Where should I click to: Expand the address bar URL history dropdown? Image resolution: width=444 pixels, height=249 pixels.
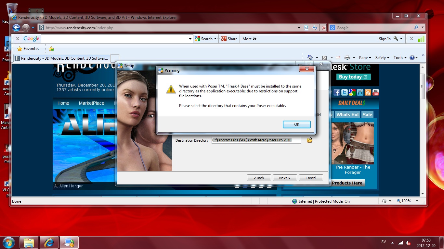coord(299,28)
